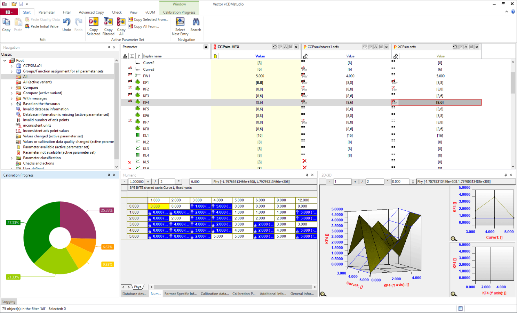The height and width of the screenshot is (313, 517).
Task: Select the yellow 0.000 cell in Numeric table
Action: [x=159, y=206]
